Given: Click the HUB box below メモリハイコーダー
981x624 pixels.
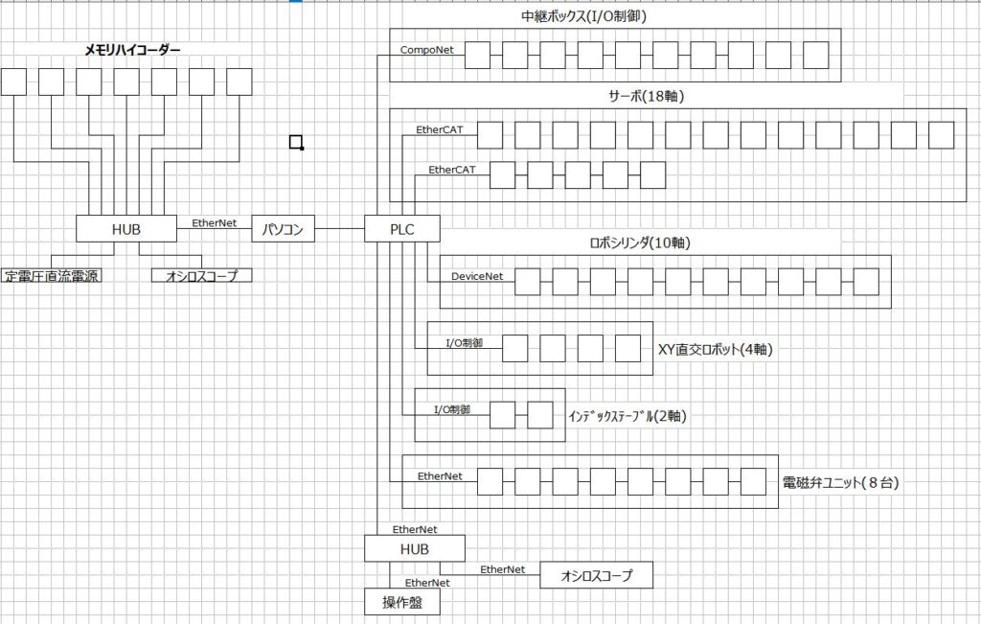Looking at the screenshot, I should point(126,228).
